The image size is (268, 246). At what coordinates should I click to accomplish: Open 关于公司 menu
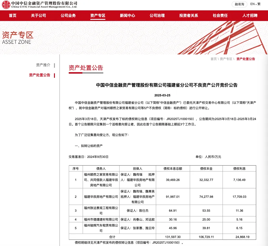(38, 16)
